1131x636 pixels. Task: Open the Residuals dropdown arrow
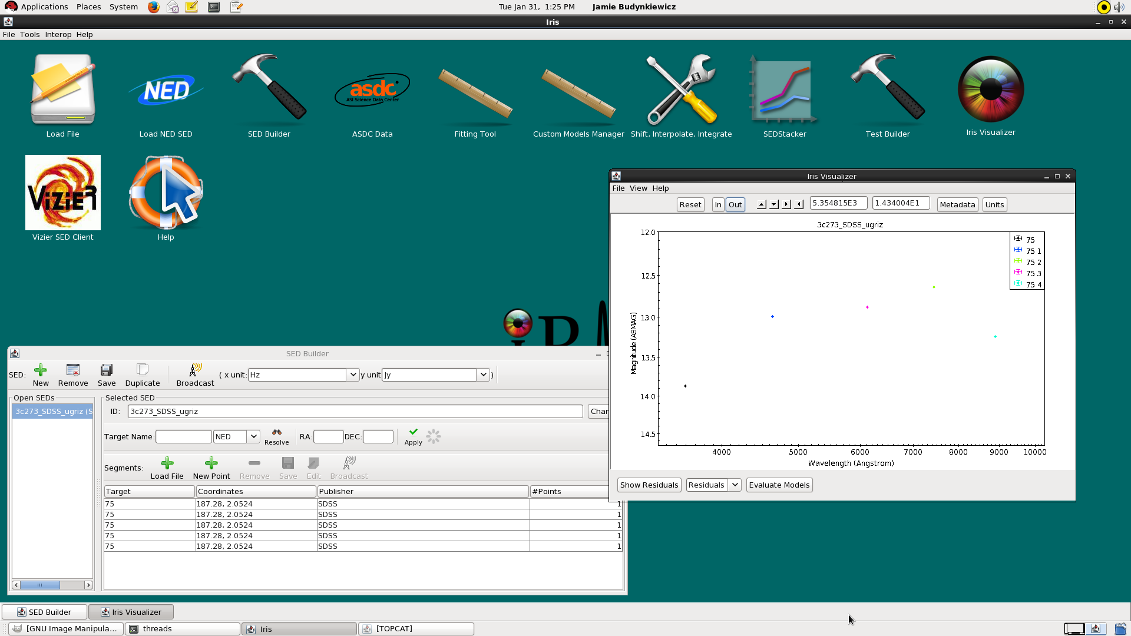pos(735,485)
